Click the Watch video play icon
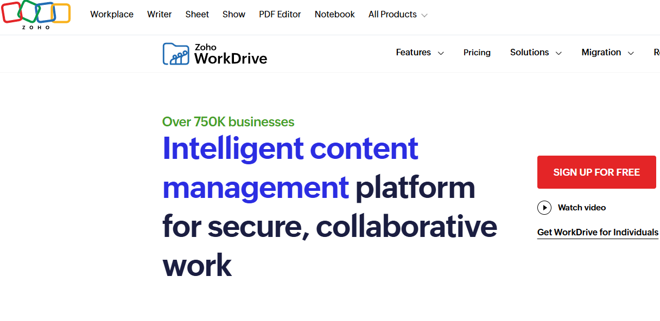This screenshot has width=660, height=321. click(x=544, y=208)
